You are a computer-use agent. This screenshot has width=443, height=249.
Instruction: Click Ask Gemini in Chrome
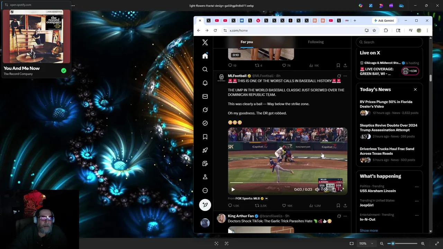click(383, 20)
